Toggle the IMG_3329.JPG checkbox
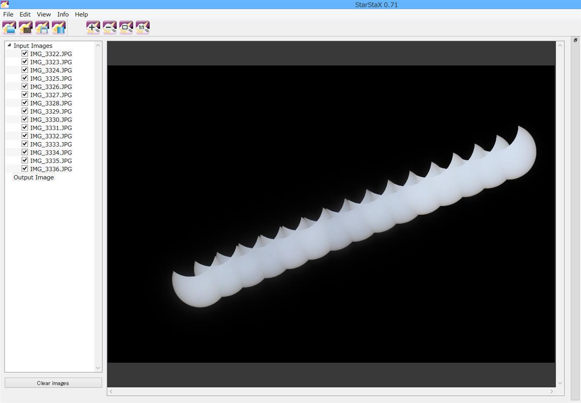581x403 pixels. tap(25, 111)
